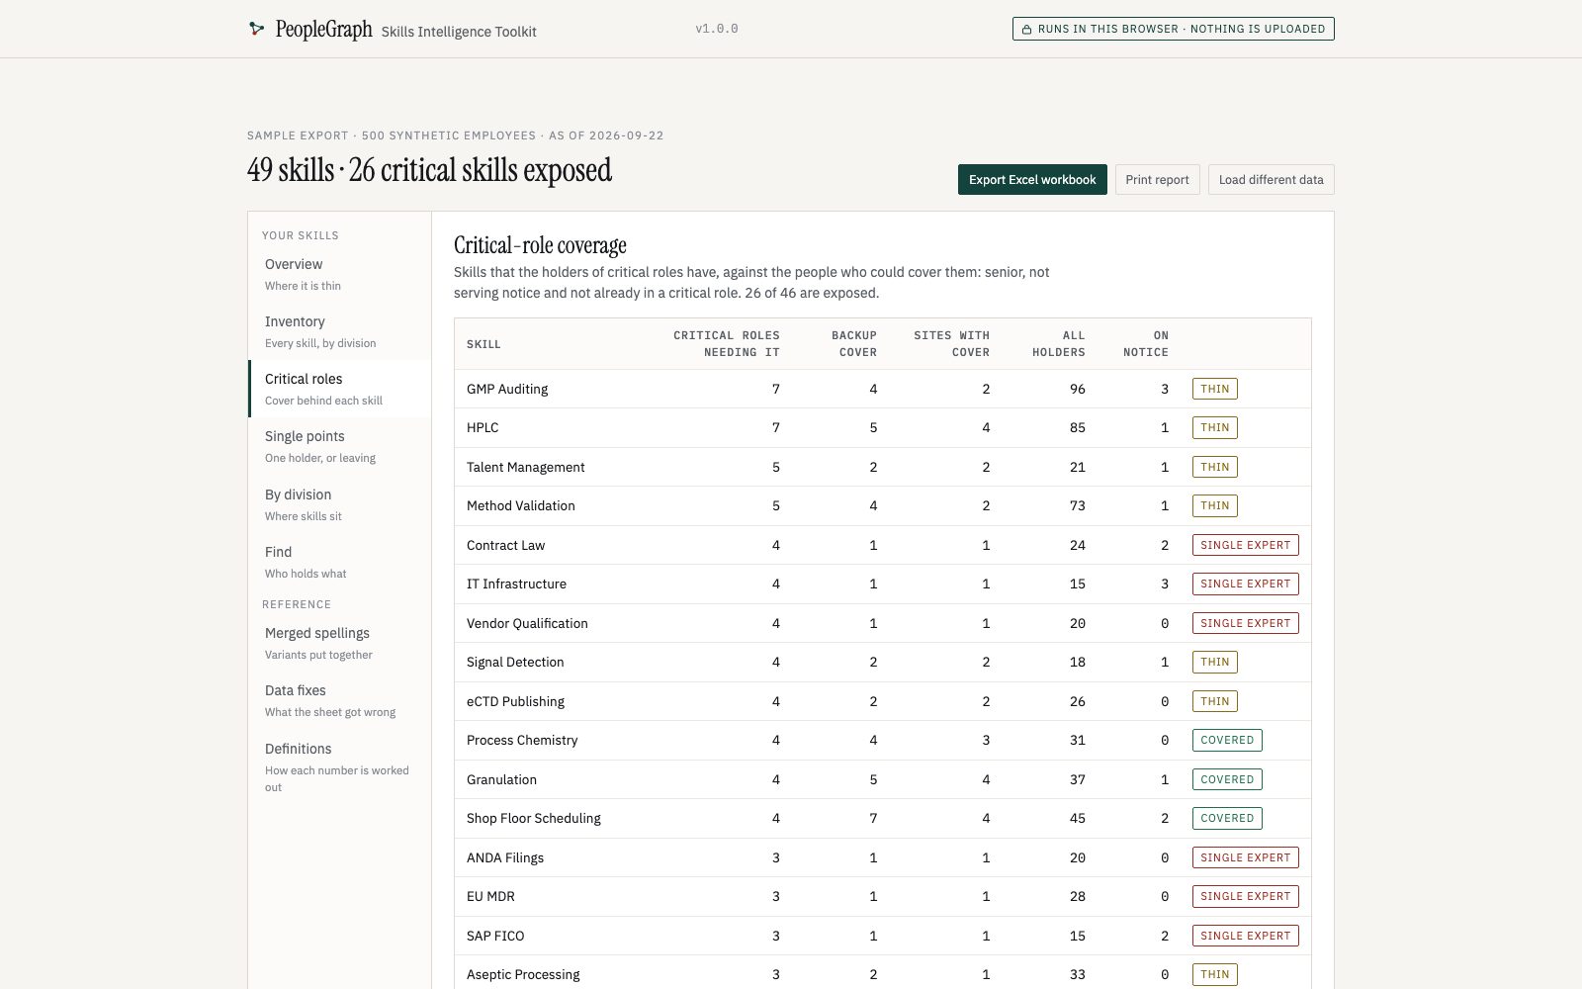1582x989 pixels.
Task: Click the SKILL column header
Action: [x=483, y=344]
